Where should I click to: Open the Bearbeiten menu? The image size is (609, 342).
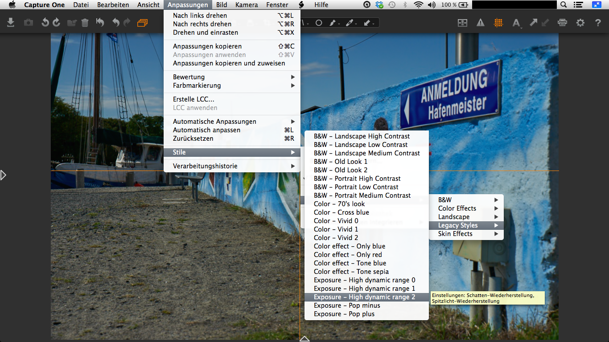(113, 5)
